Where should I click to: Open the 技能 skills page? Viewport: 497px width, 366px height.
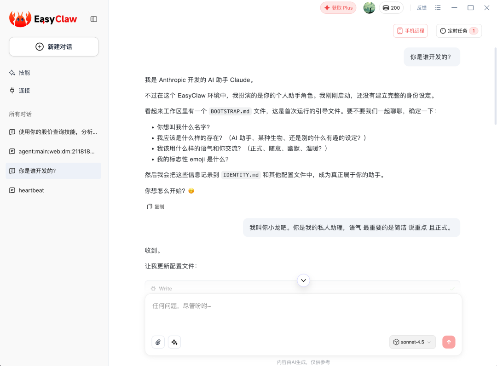pyautogui.click(x=20, y=73)
